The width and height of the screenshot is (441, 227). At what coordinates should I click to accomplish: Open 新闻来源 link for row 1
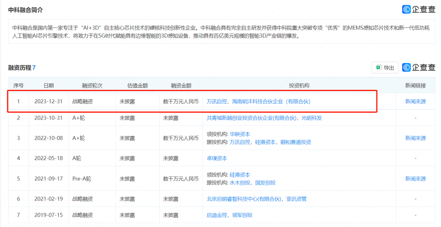coord(415,101)
